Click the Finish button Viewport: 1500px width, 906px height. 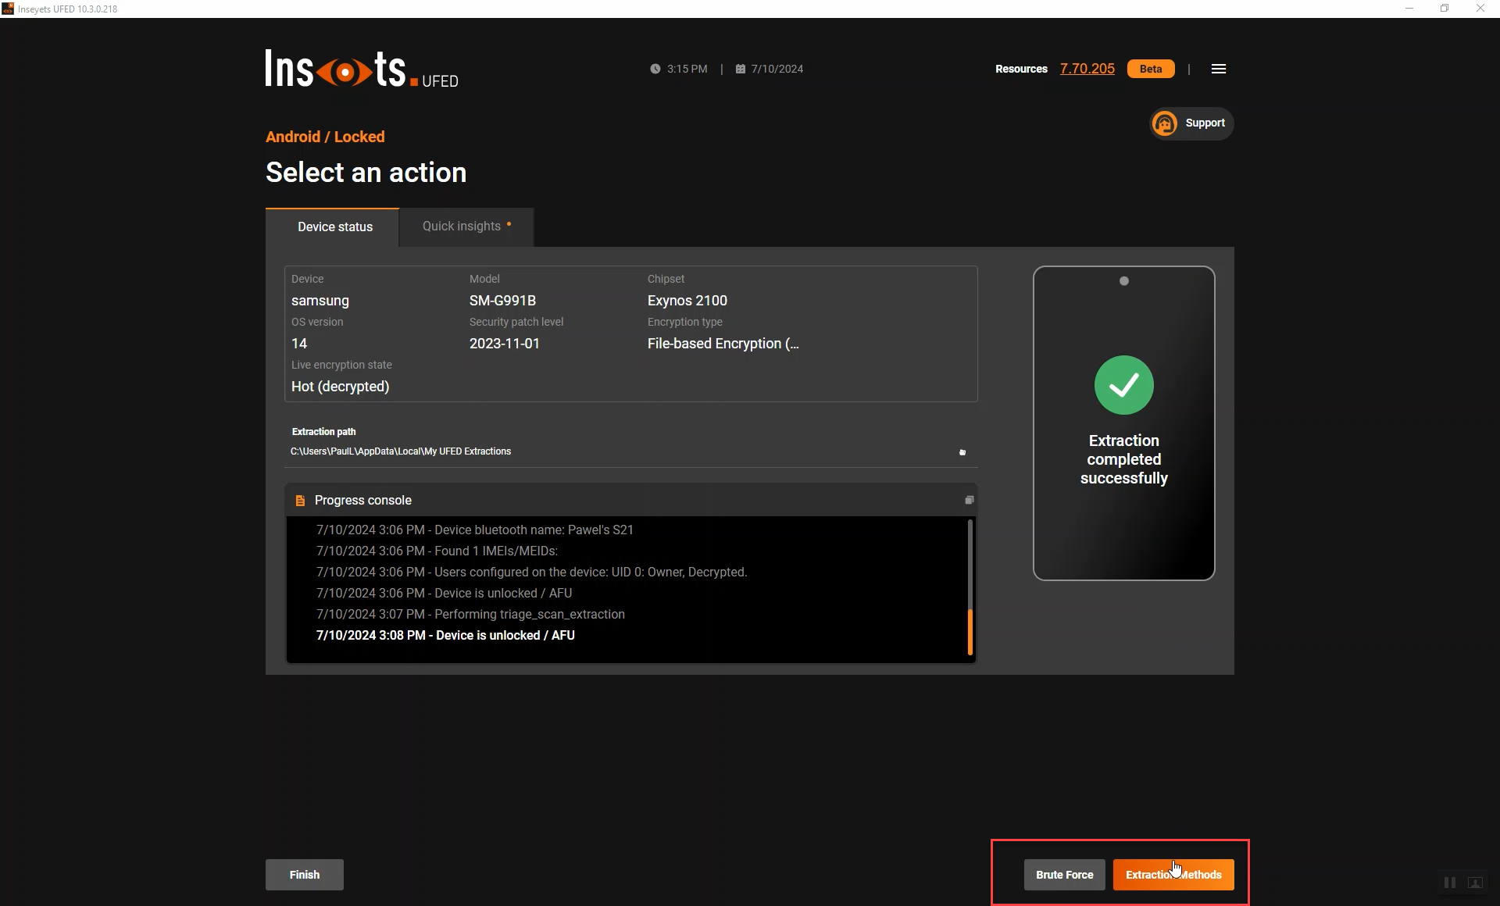pos(304,875)
